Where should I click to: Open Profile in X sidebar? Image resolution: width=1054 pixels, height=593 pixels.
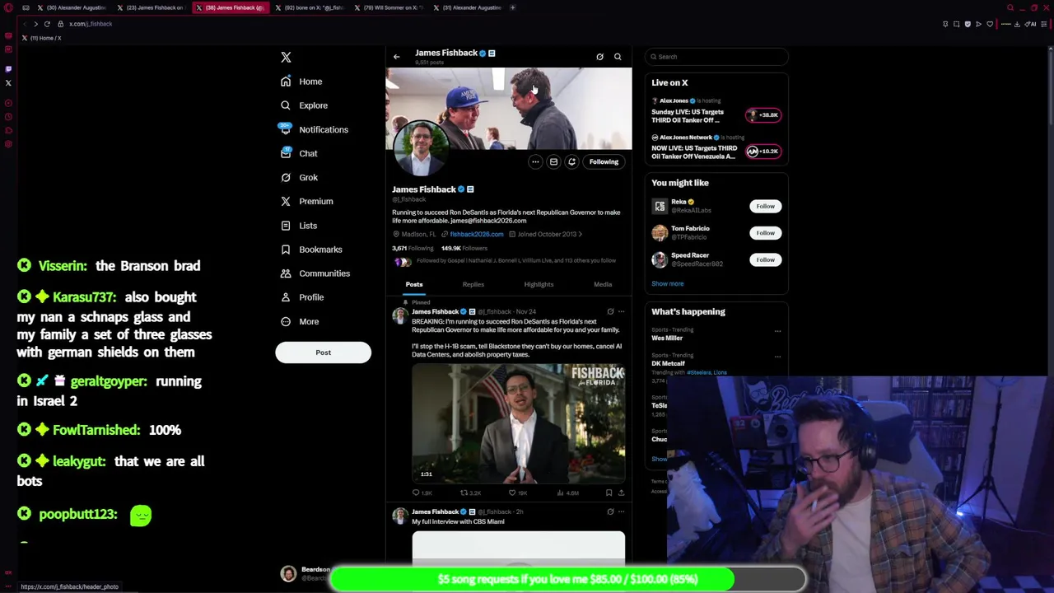tap(302, 297)
